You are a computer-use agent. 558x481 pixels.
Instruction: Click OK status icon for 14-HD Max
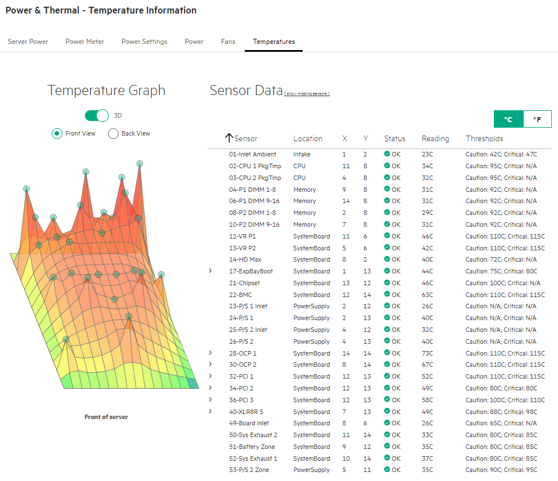[387, 259]
